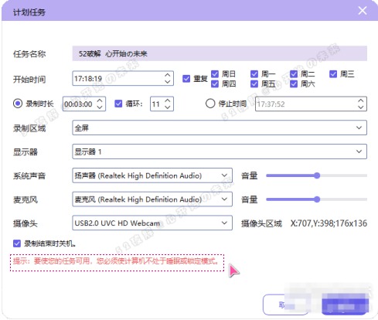This screenshot has height=320, width=378.
Task: Decrease 停止时间 with down arrow
Action: [x=361, y=107]
